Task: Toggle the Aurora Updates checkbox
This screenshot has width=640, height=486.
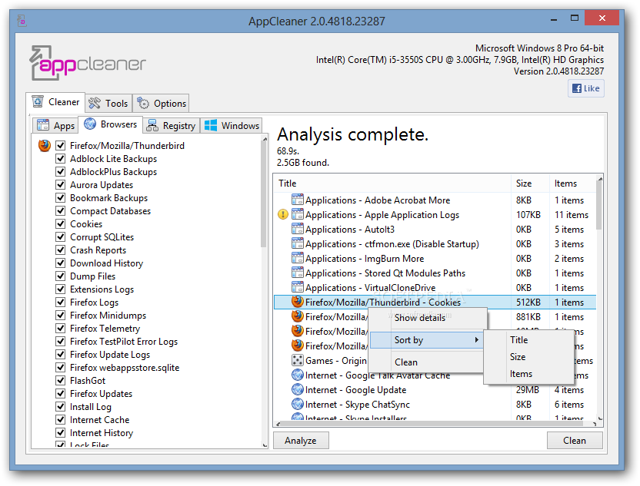Action: click(61, 184)
